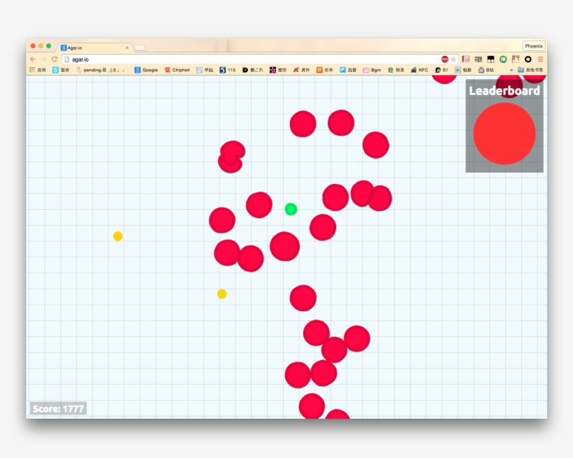This screenshot has height=458, width=573.
Task: Open a new tab
Action: (140, 48)
